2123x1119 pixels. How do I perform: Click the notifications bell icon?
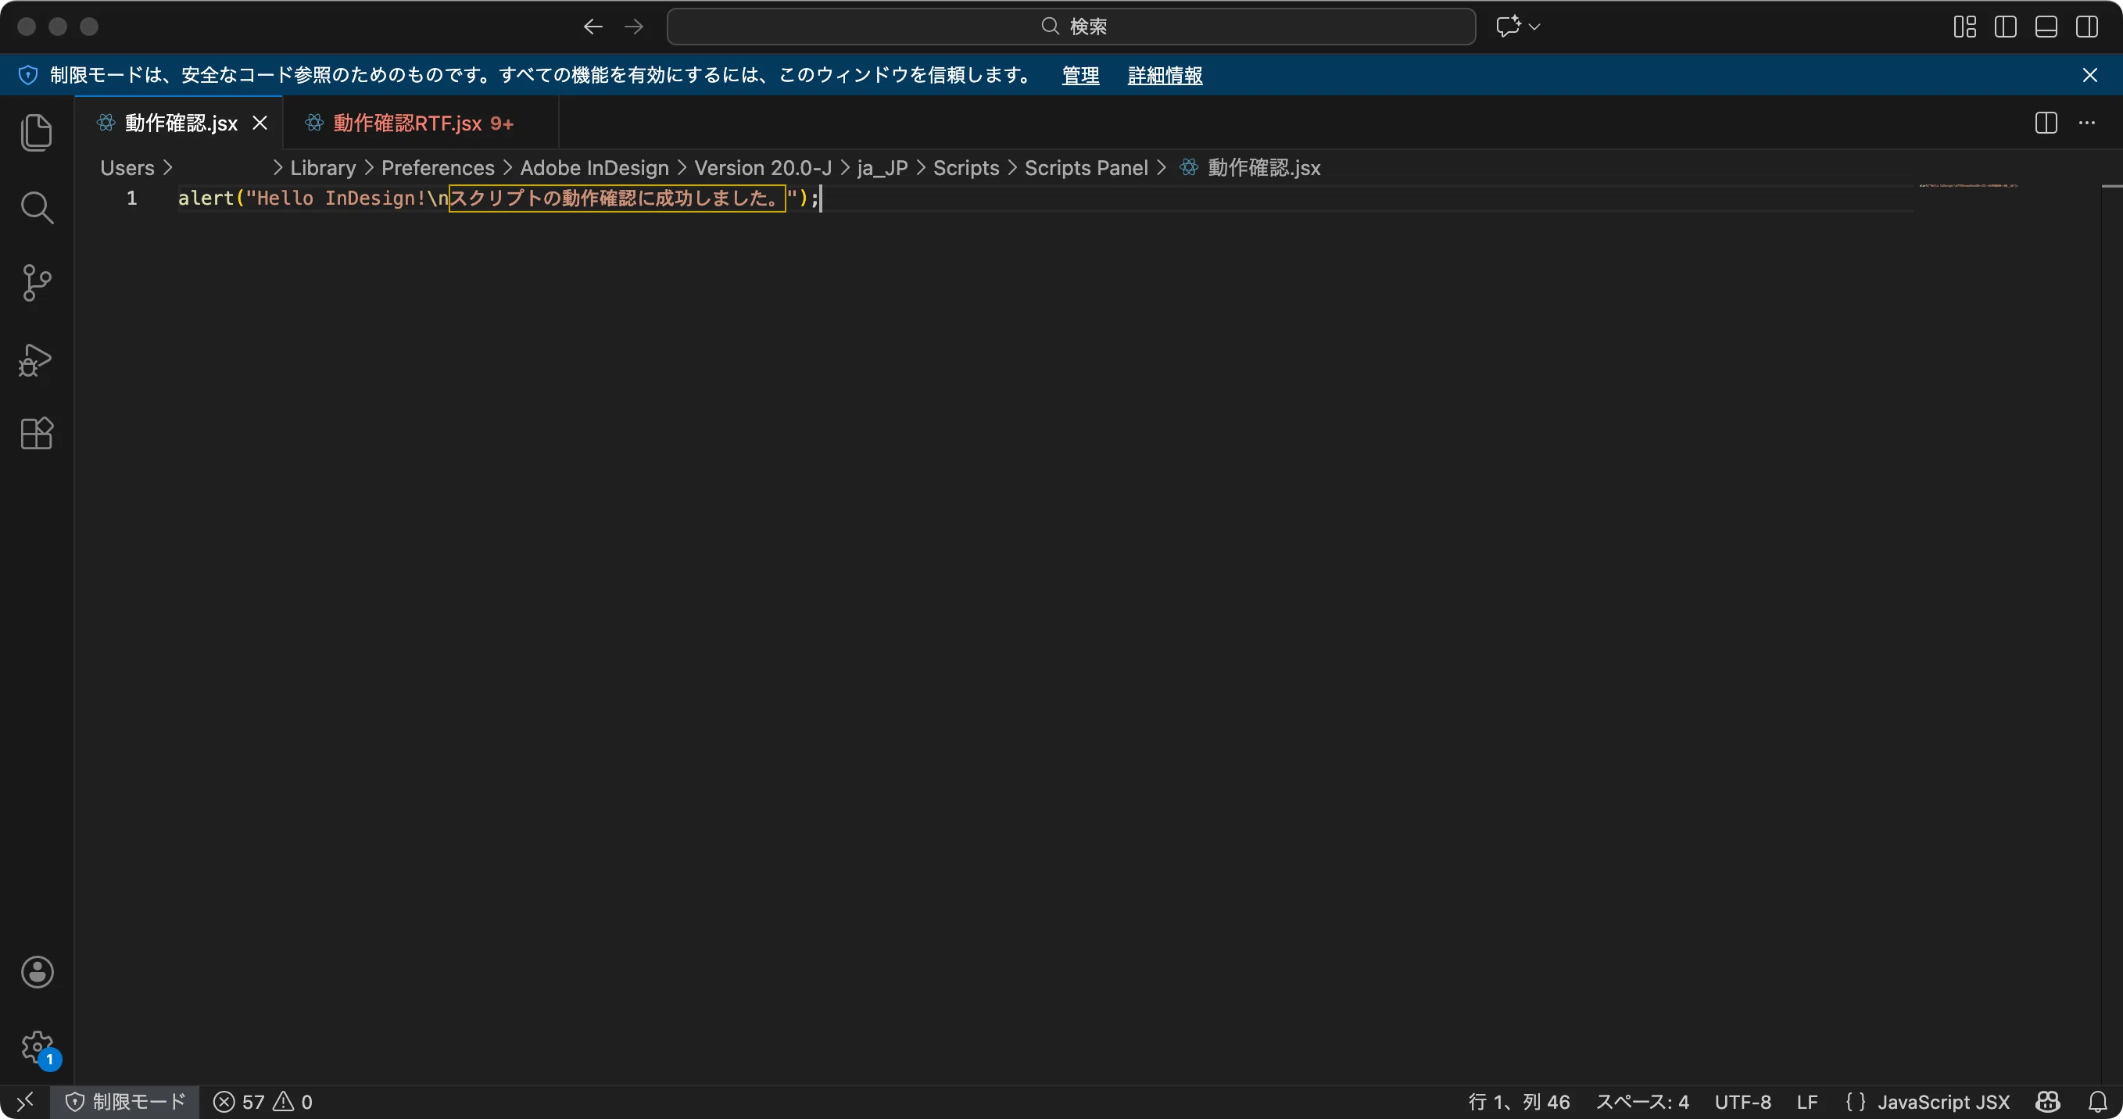pyautogui.click(x=2097, y=1102)
